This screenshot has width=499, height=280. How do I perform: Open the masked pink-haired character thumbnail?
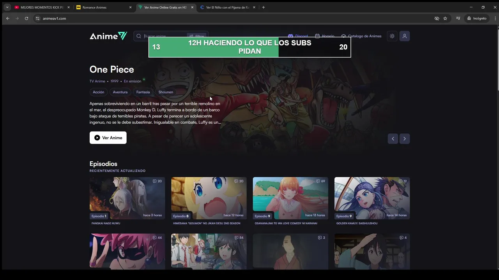[127, 251]
